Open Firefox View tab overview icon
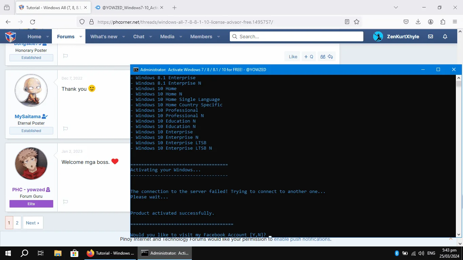 point(7,7)
